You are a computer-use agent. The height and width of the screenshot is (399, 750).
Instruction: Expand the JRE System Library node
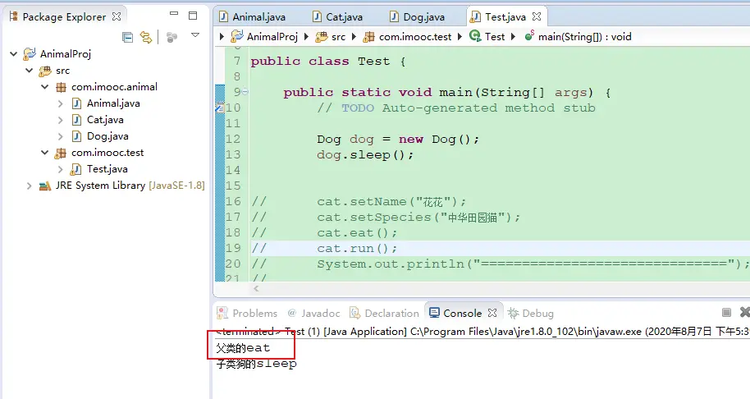pos(30,186)
